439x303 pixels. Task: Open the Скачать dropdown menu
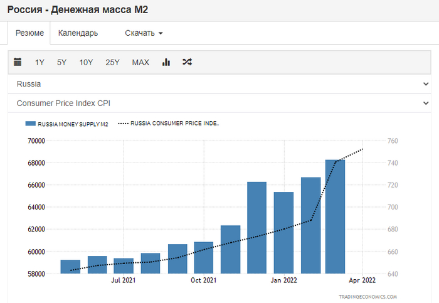(x=144, y=33)
